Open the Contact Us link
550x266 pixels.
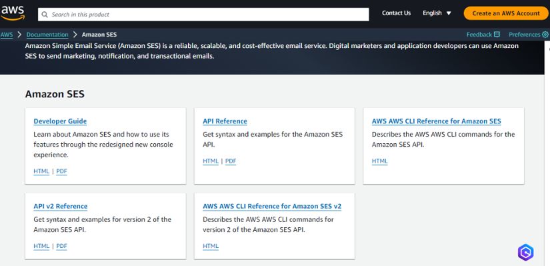tap(397, 13)
